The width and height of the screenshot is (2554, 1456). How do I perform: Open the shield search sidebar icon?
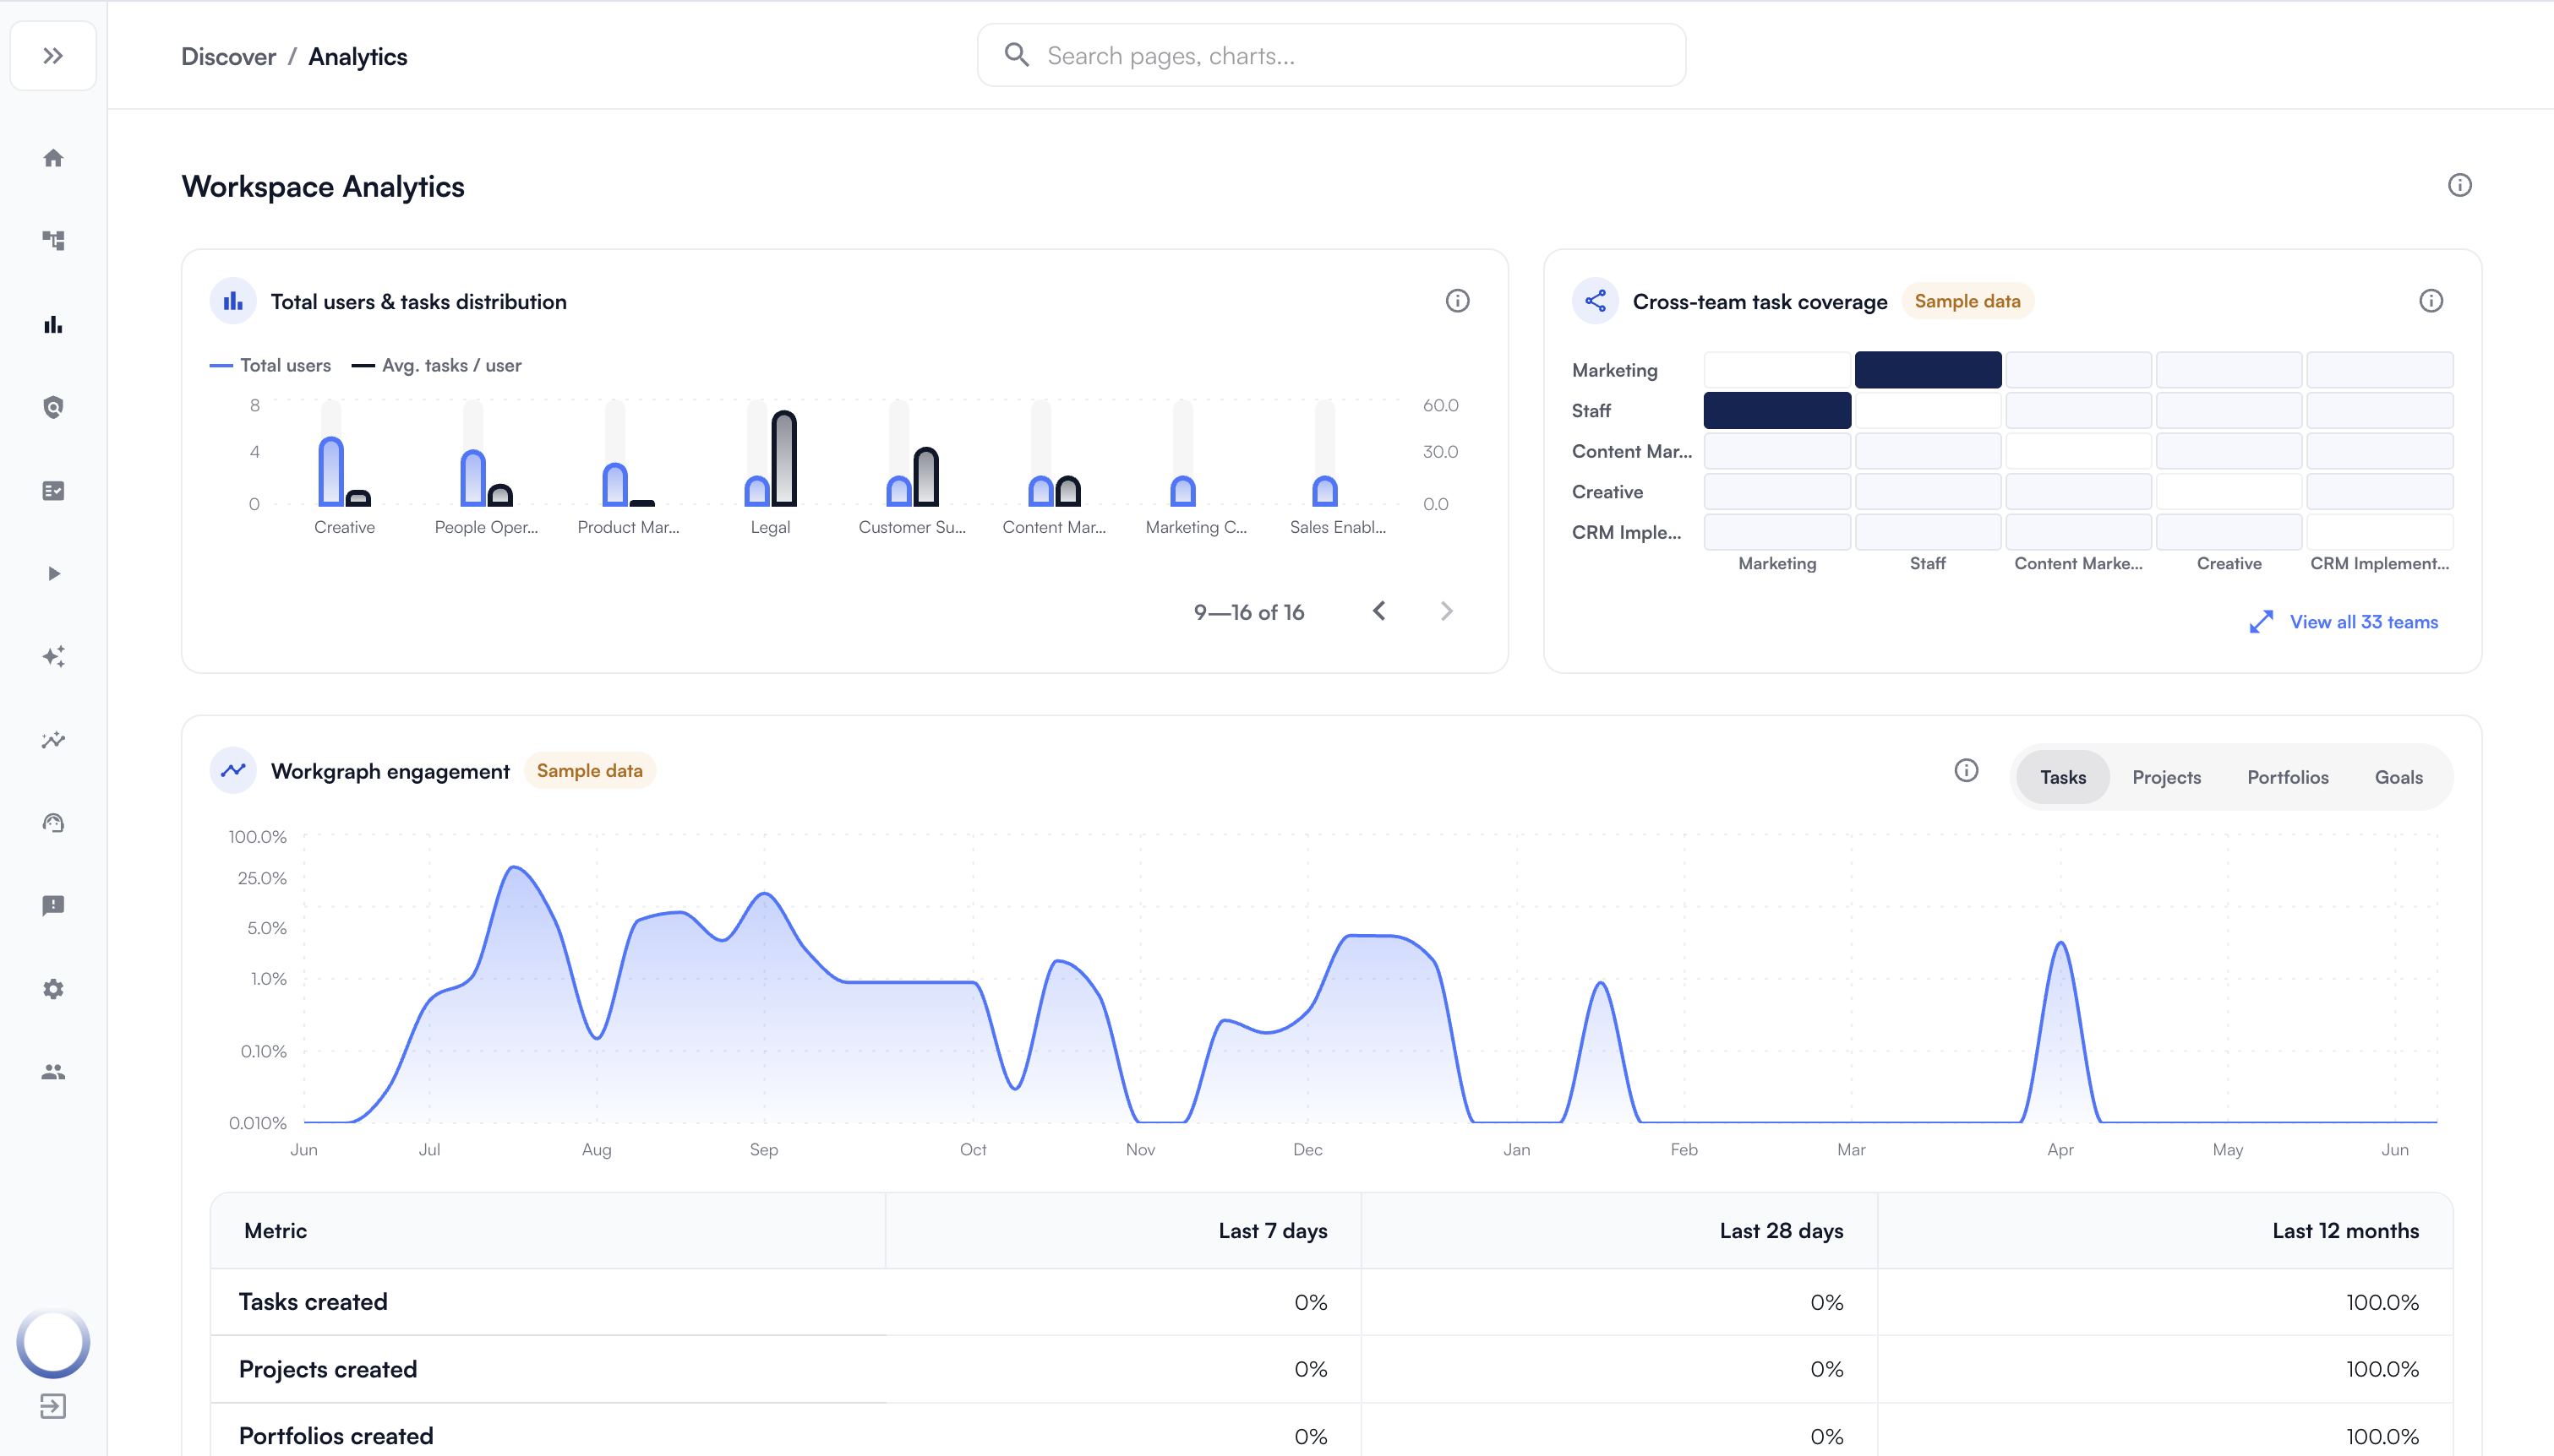click(53, 407)
